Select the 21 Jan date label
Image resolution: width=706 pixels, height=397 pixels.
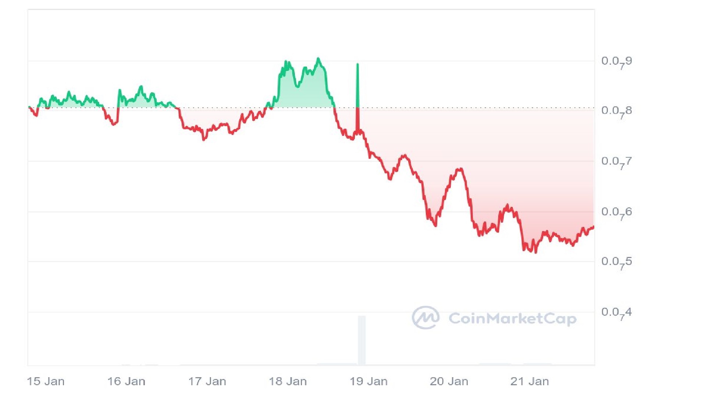point(529,381)
